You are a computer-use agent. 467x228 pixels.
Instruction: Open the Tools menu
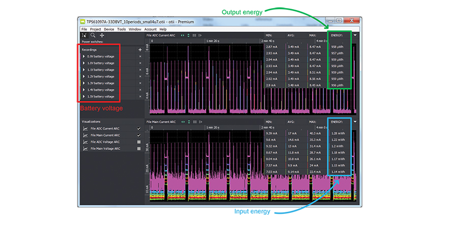point(121,29)
